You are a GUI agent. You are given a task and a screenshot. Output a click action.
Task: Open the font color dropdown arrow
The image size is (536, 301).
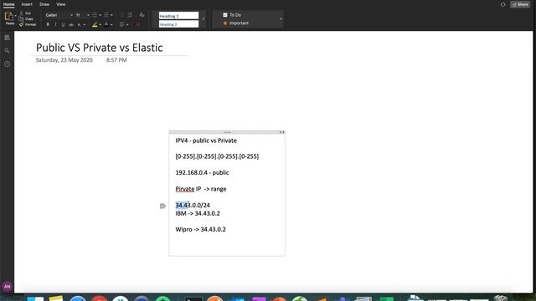coord(111,25)
